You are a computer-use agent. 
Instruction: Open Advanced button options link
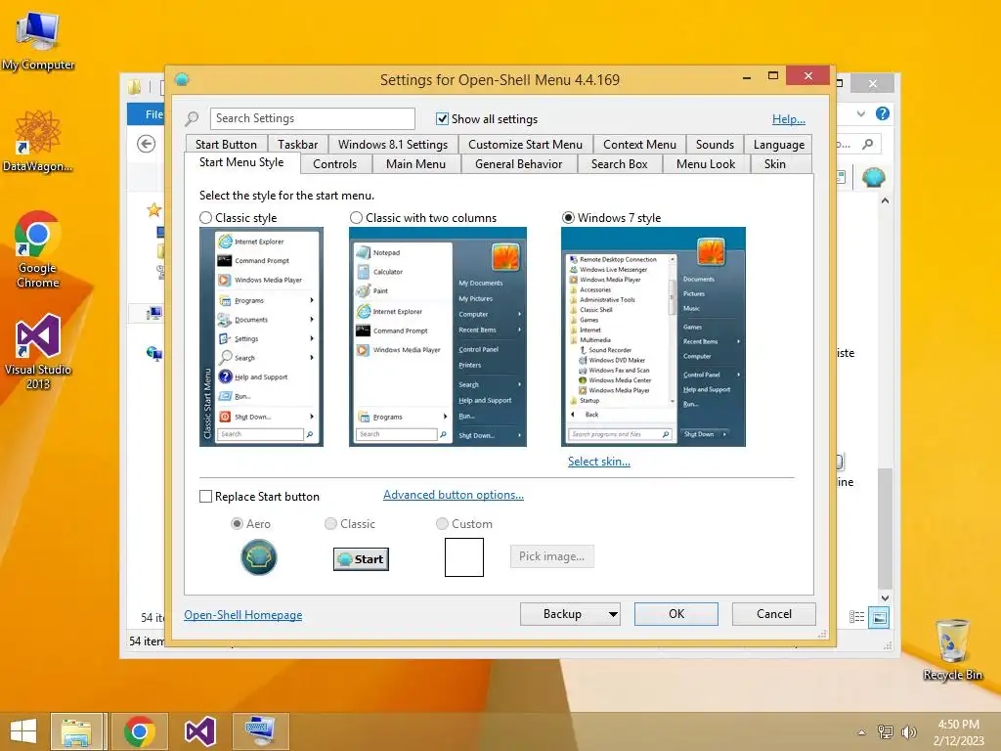click(x=454, y=494)
